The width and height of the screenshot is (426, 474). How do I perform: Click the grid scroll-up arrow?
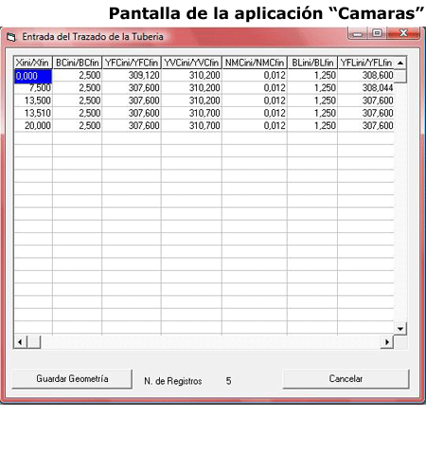click(400, 63)
